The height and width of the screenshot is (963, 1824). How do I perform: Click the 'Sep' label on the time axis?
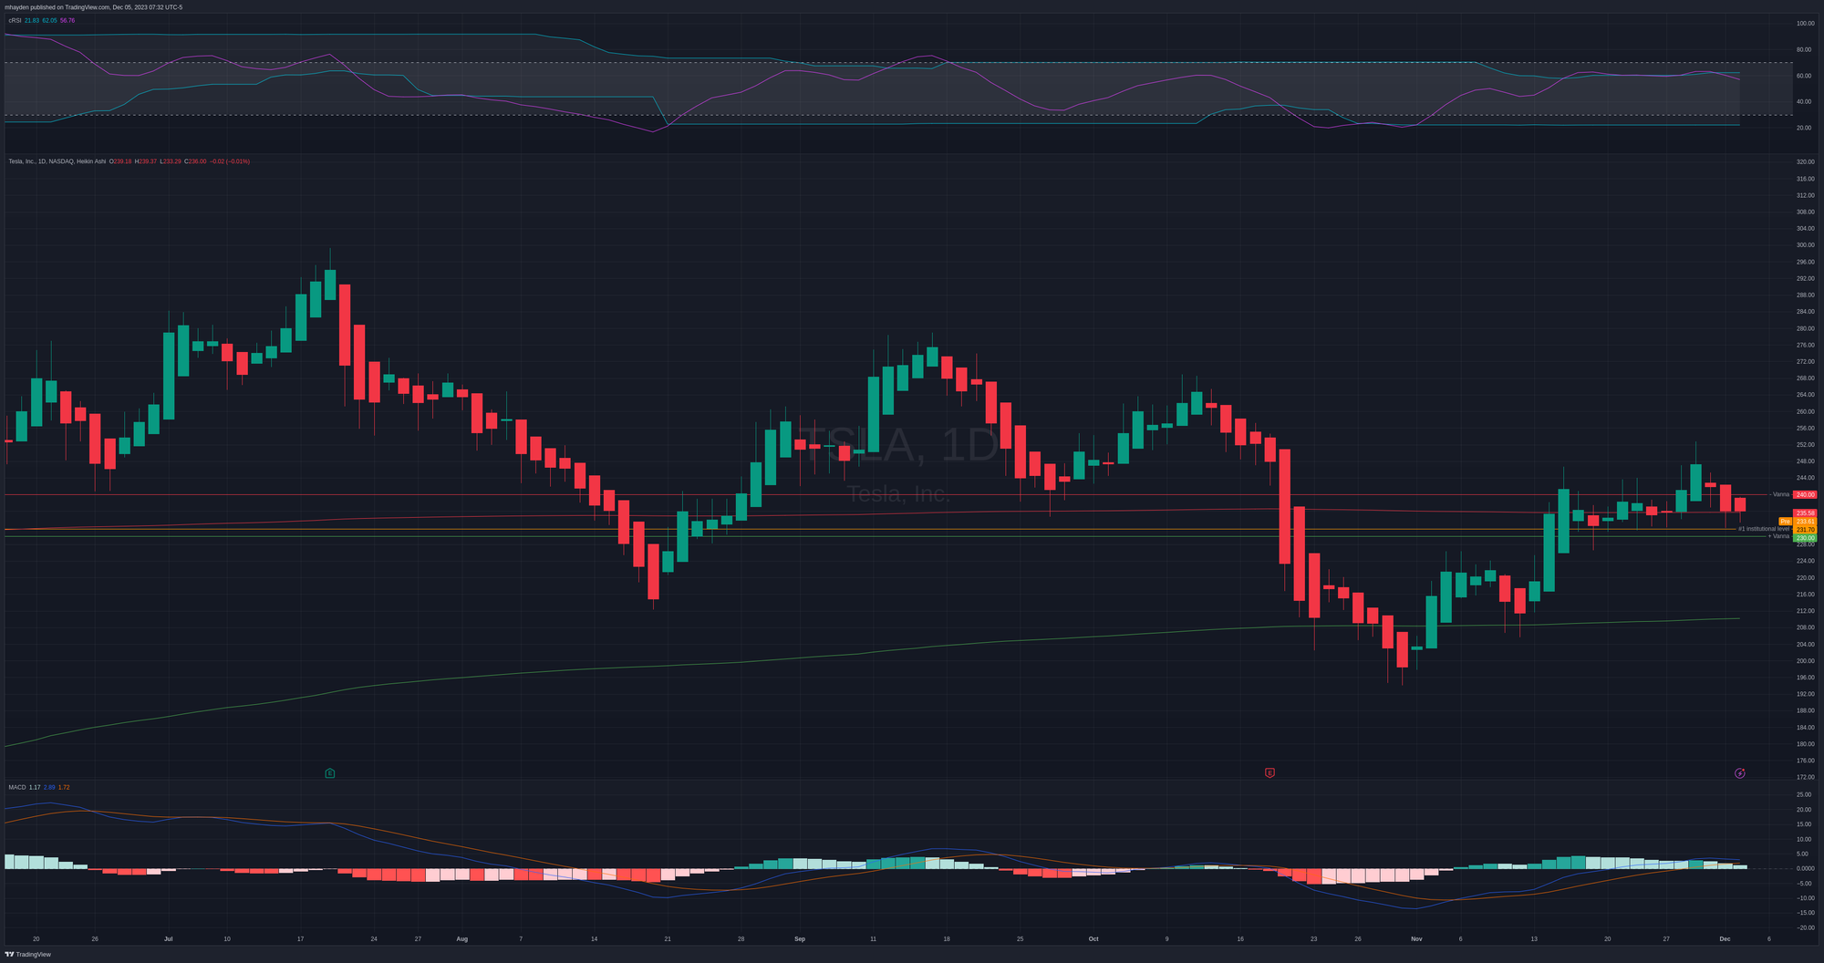coord(800,938)
